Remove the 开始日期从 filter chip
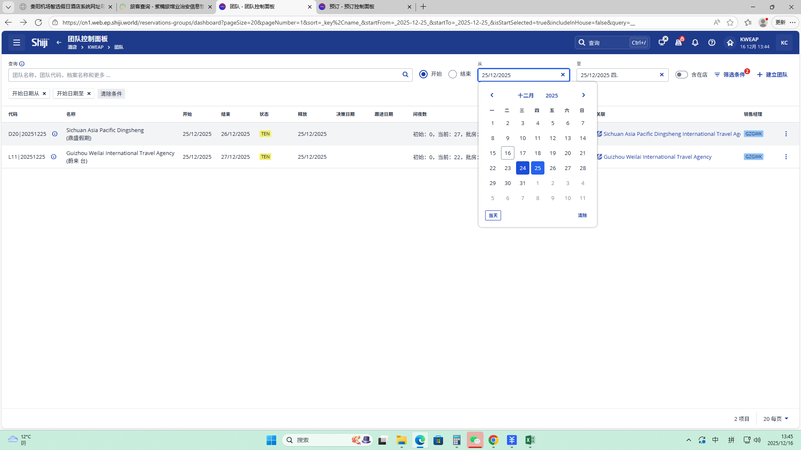The width and height of the screenshot is (801, 450). 44,94
